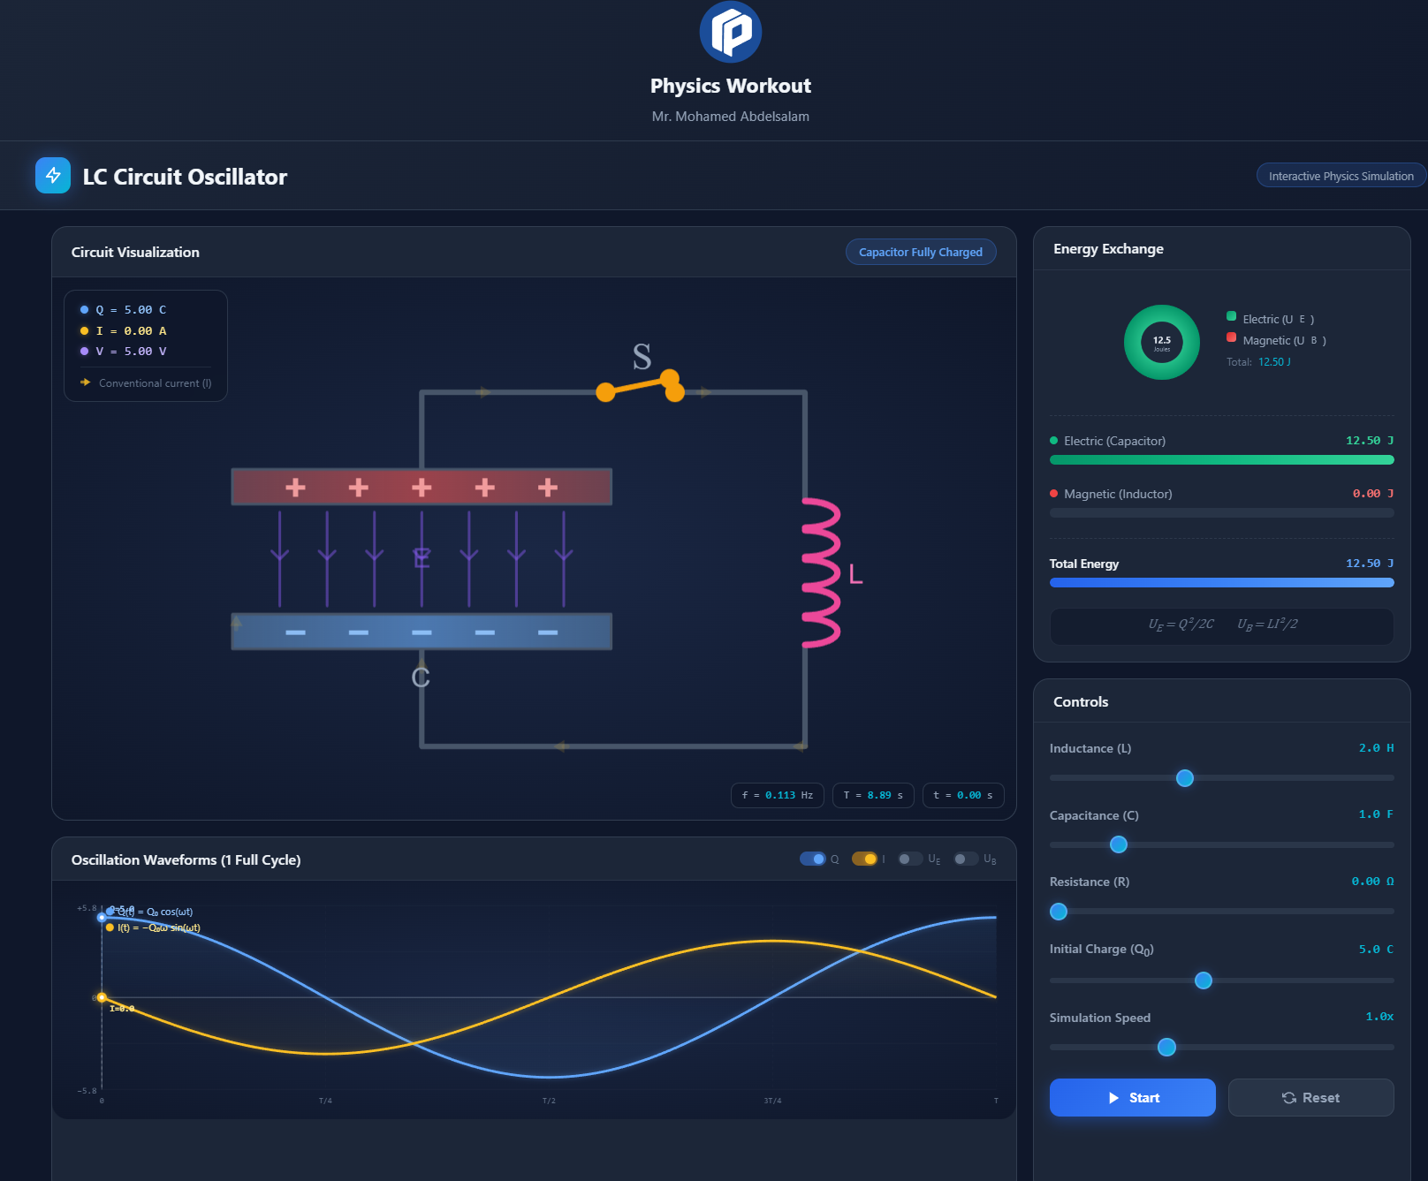Click the Magnetic energy value 0.00 J
Screen dimensions: 1428x1181
point(1372,494)
